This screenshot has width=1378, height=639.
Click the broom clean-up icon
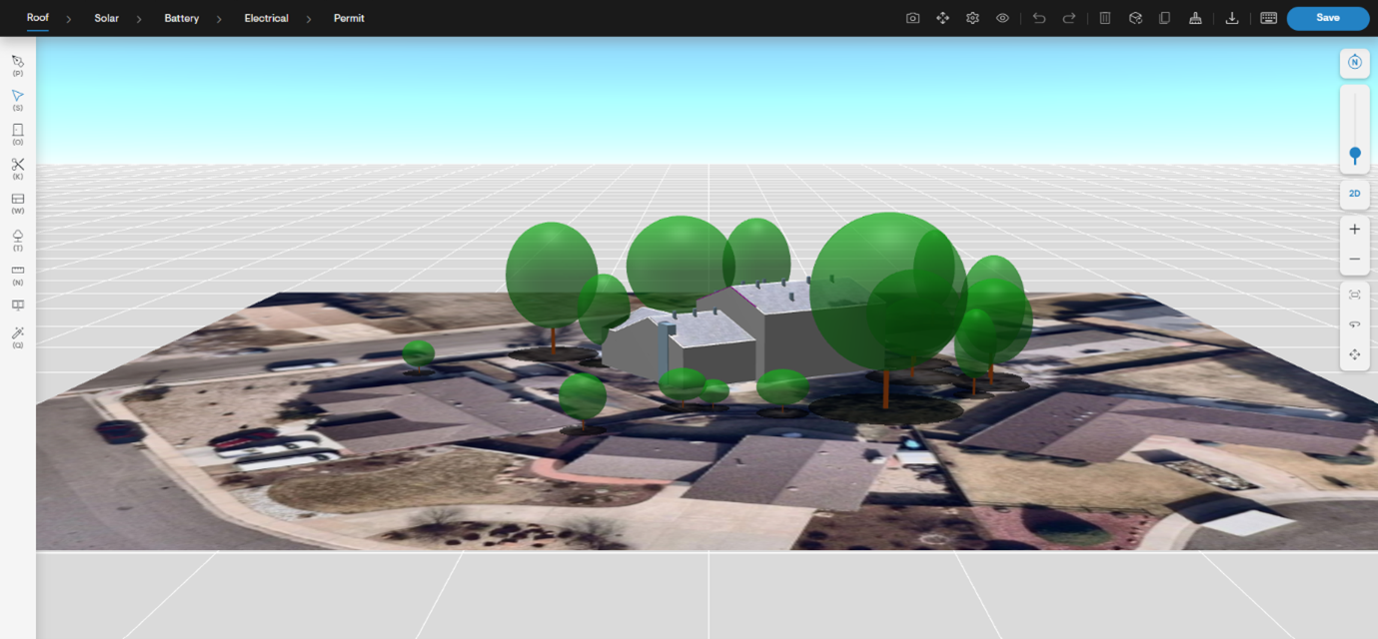pos(1194,18)
